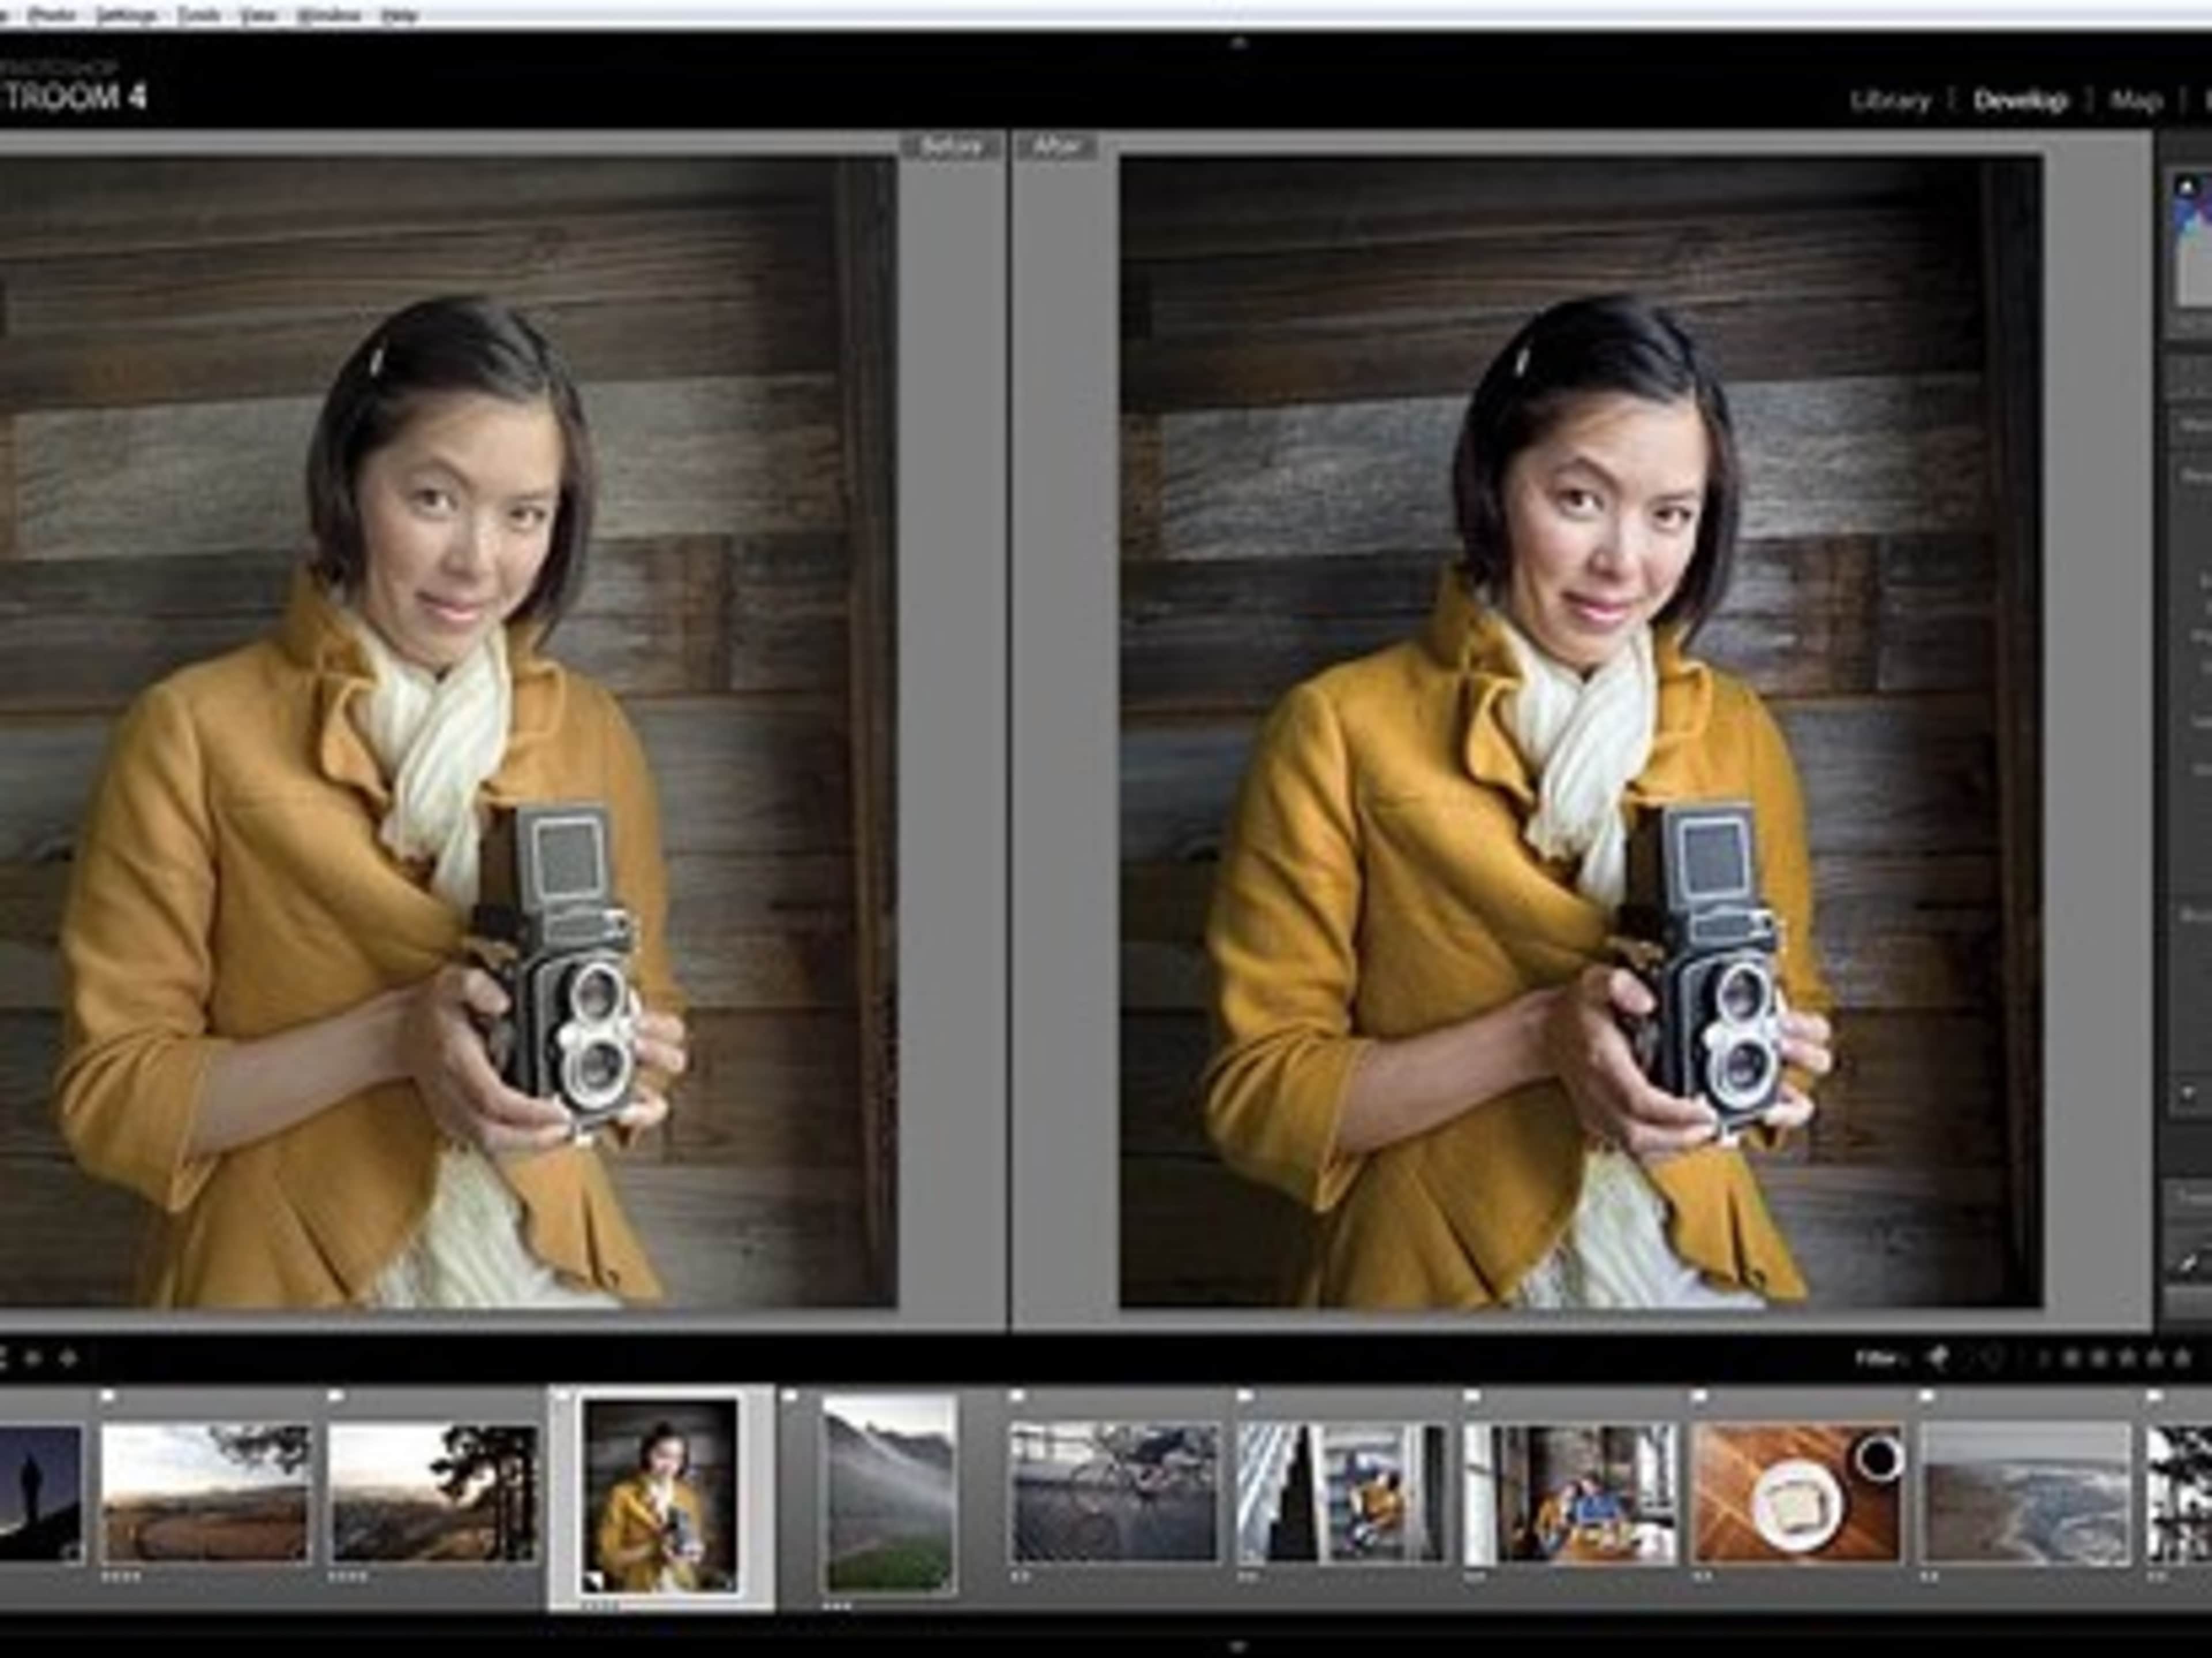Switch to the Library module
The image size is (2212, 1658).
pos(1889,101)
